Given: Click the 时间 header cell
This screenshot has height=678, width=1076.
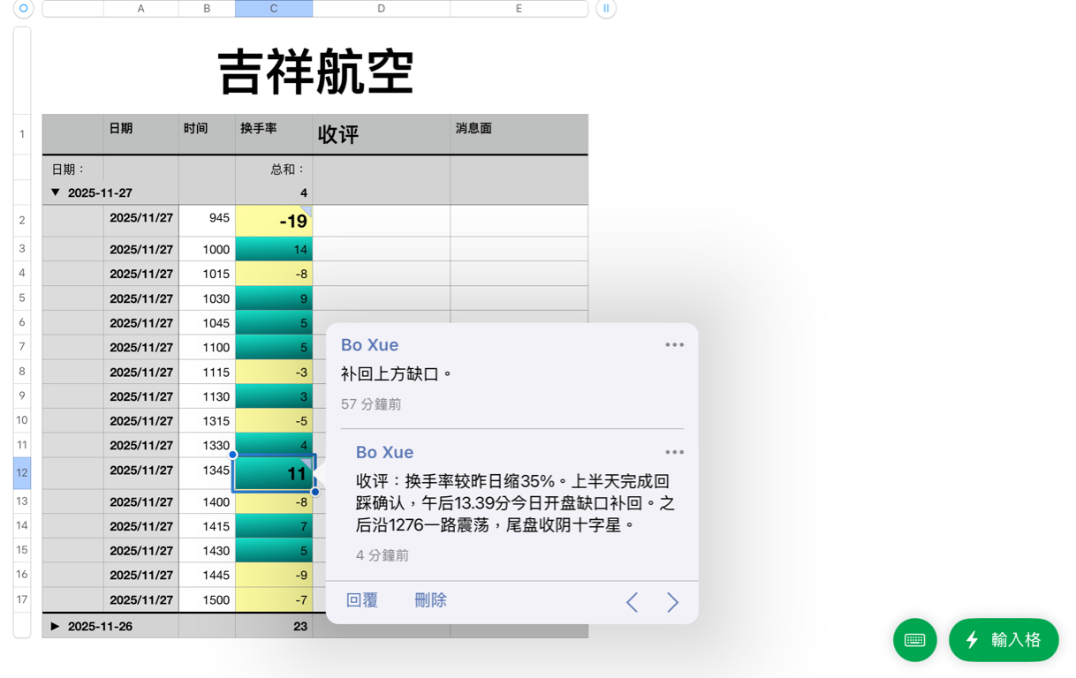Looking at the screenshot, I should [x=208, y=134].
